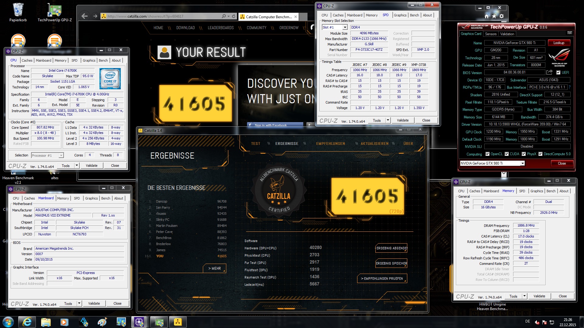
Task: Open the NVIDIA GeForce GTX 980 Ti dropdown
Action: pyautogui.click(x=523, y=163)
